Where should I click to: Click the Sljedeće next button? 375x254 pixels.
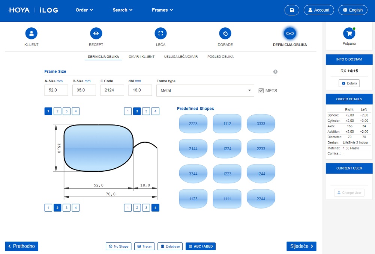point(301,246)
